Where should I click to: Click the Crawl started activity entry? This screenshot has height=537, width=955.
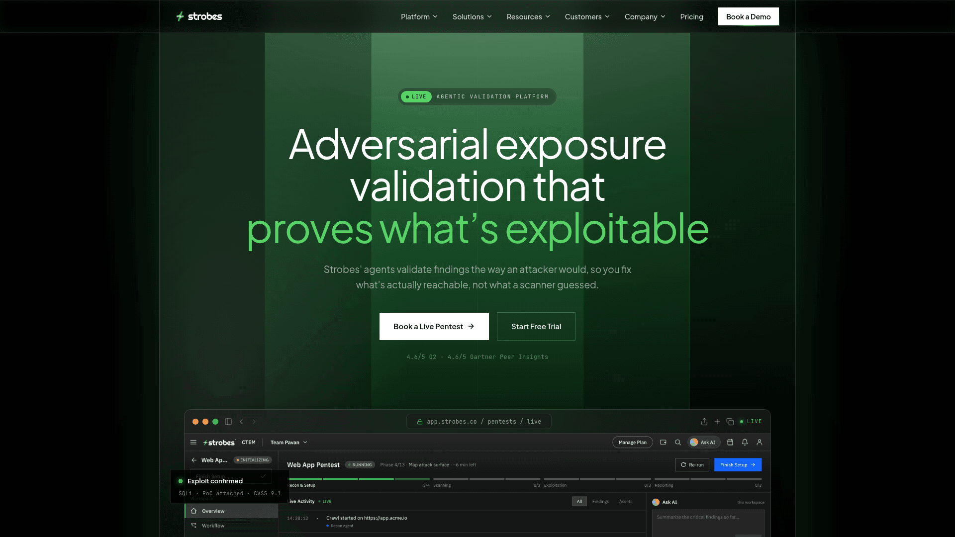(367, 518)
